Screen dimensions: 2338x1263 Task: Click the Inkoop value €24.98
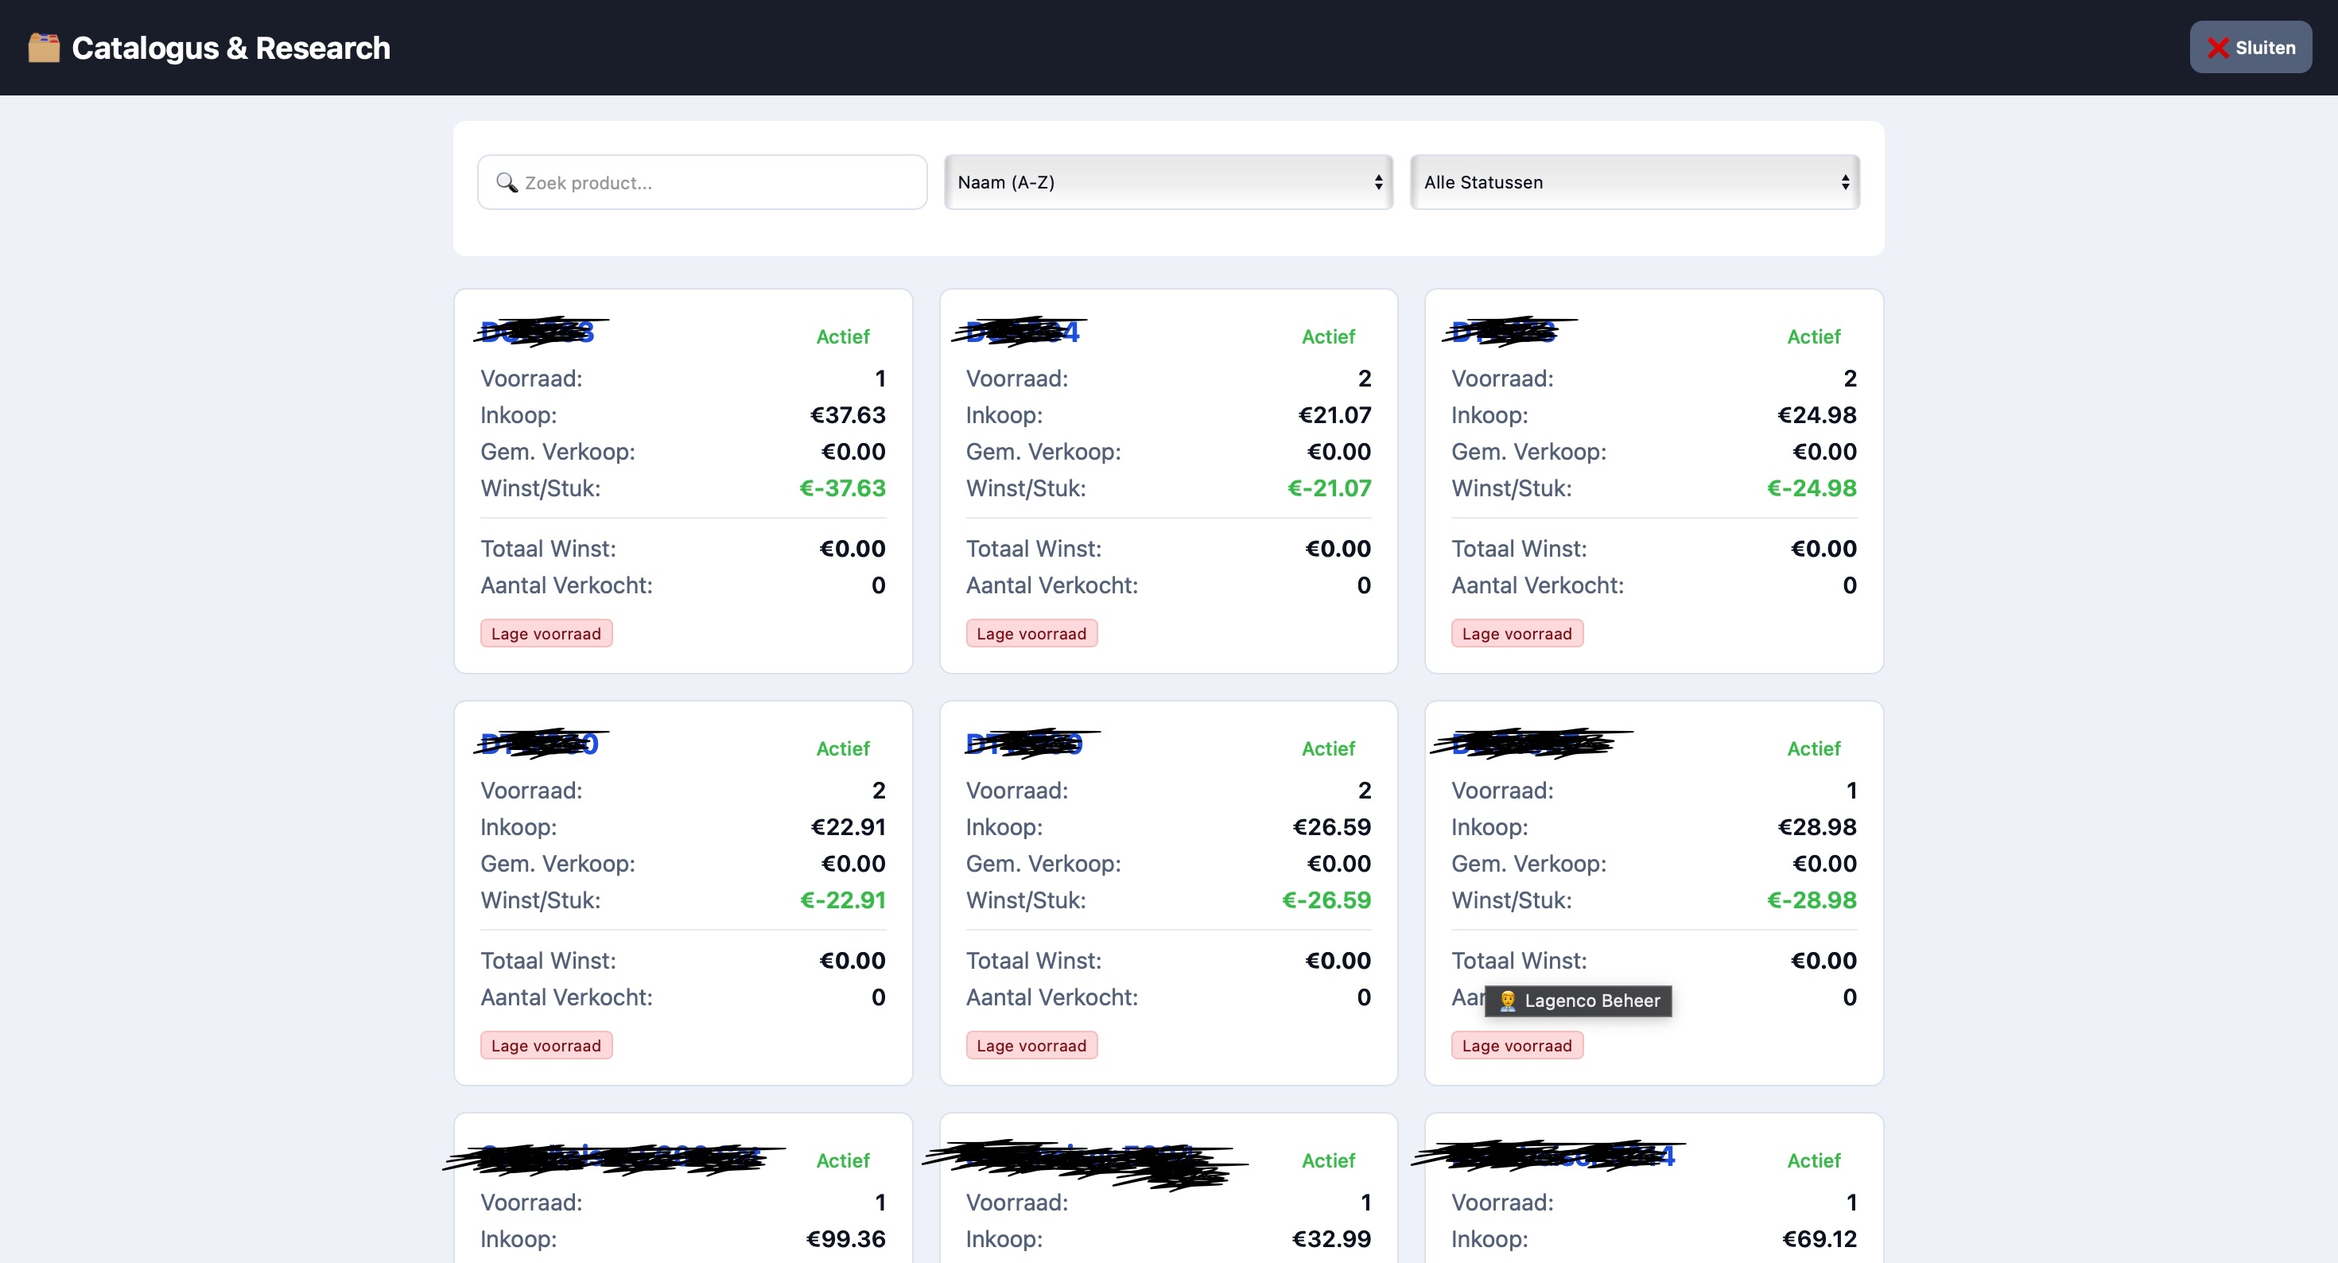pyautogui.click(x=1817, y=415)
